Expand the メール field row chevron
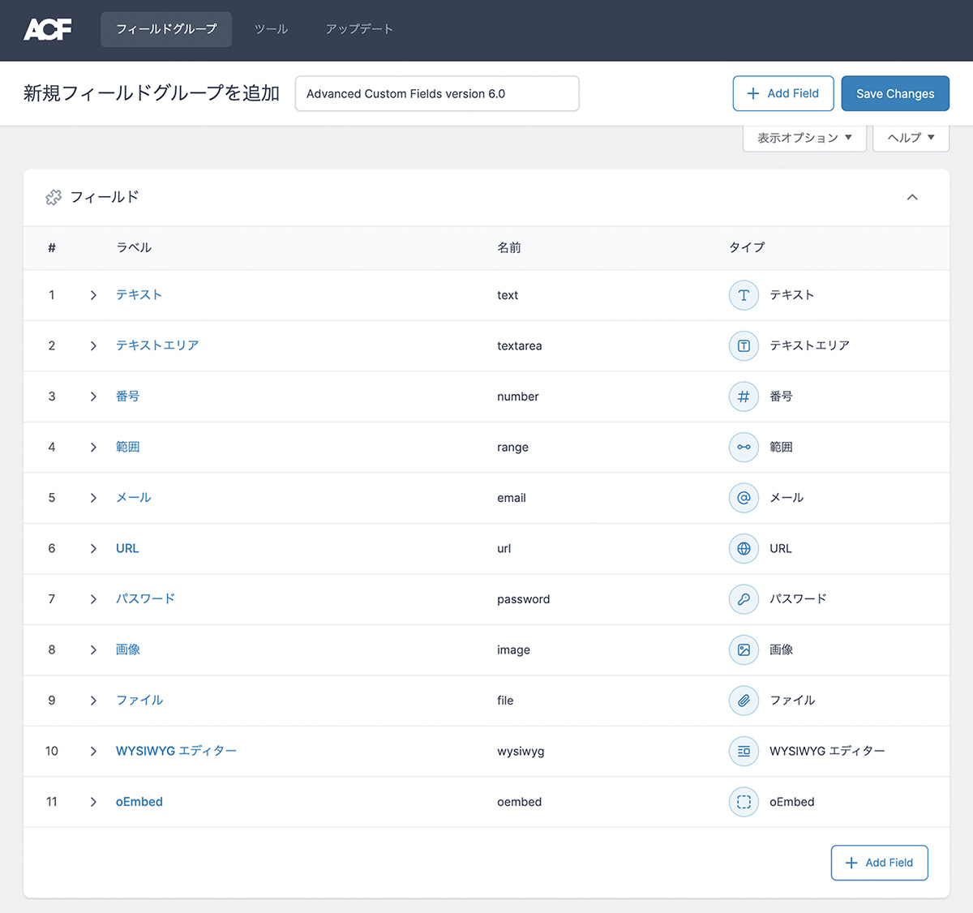The image size is (973, 913). (93, 498)
